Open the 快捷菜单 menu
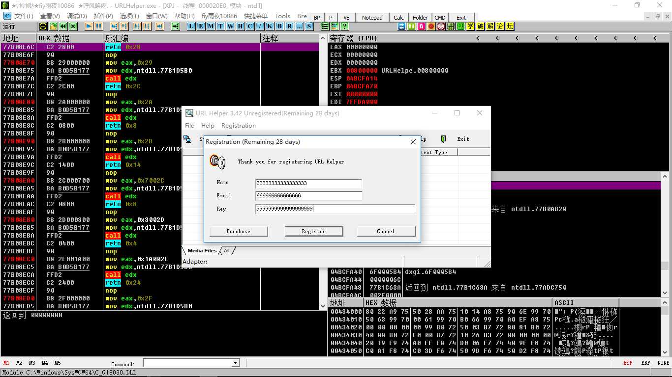Viewport: 672px width, 377px height. [256, 16]
